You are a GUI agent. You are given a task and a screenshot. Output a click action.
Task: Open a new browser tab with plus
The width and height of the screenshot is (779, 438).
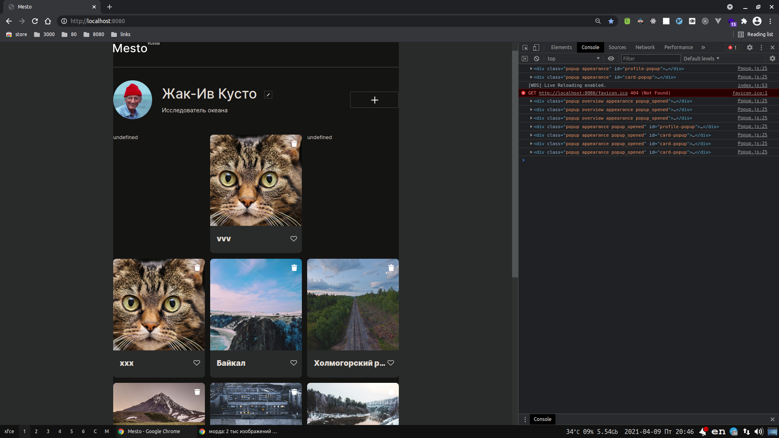(110, 7)
